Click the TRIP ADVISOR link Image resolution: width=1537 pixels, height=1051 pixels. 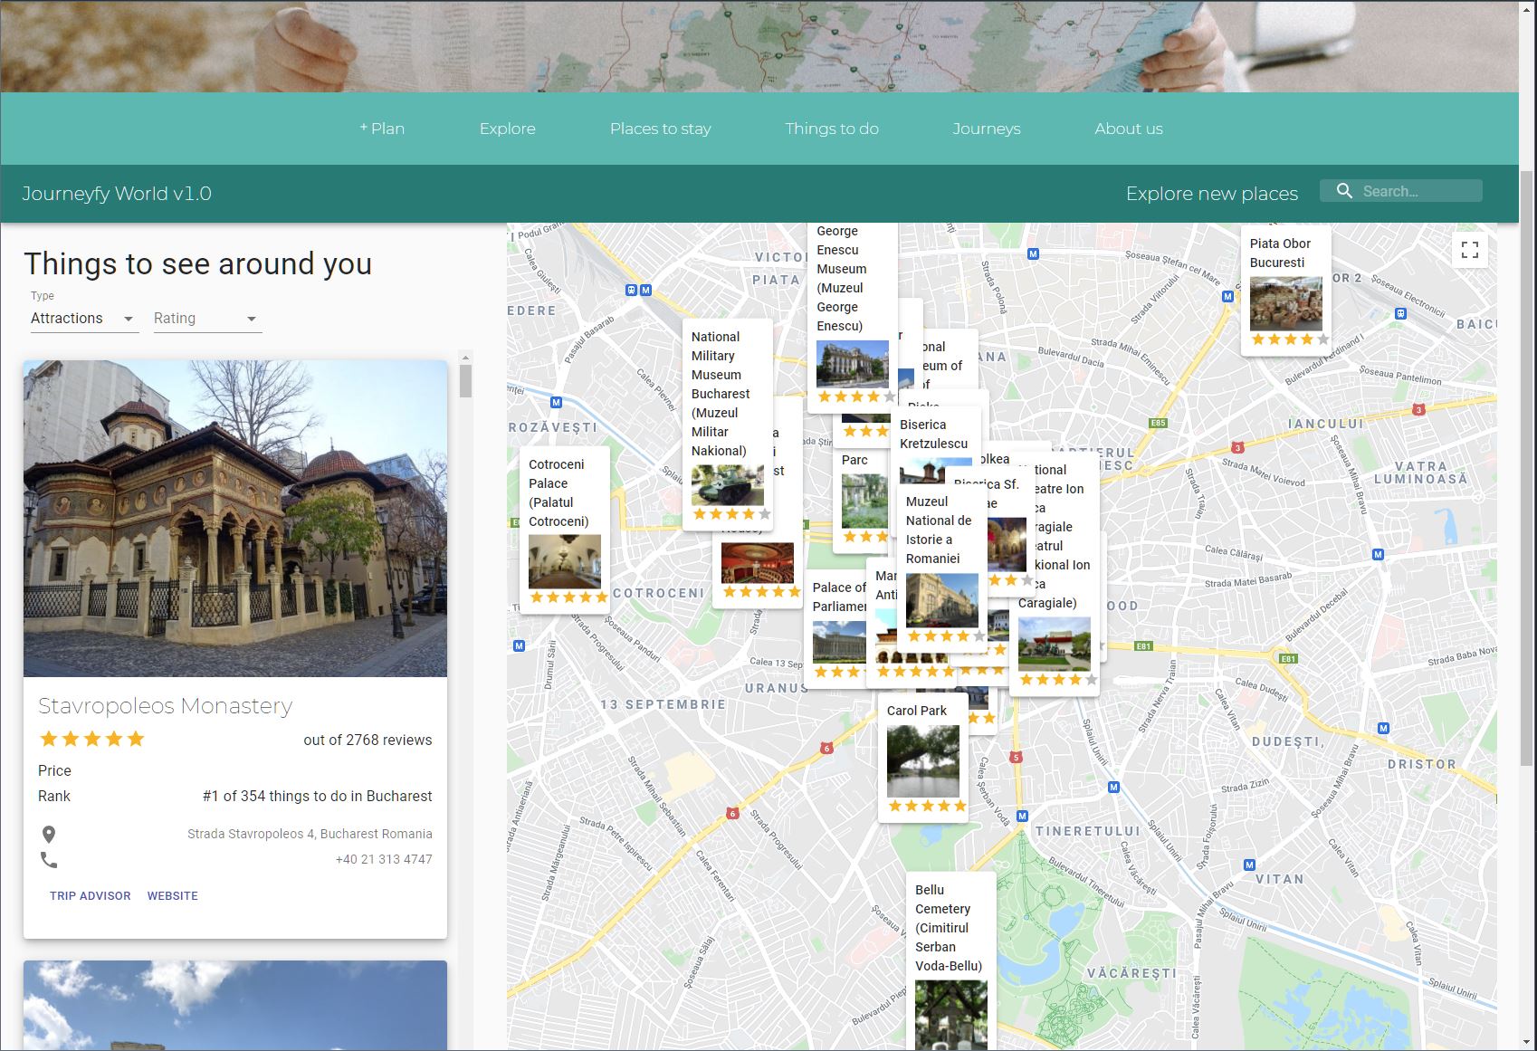90,895
